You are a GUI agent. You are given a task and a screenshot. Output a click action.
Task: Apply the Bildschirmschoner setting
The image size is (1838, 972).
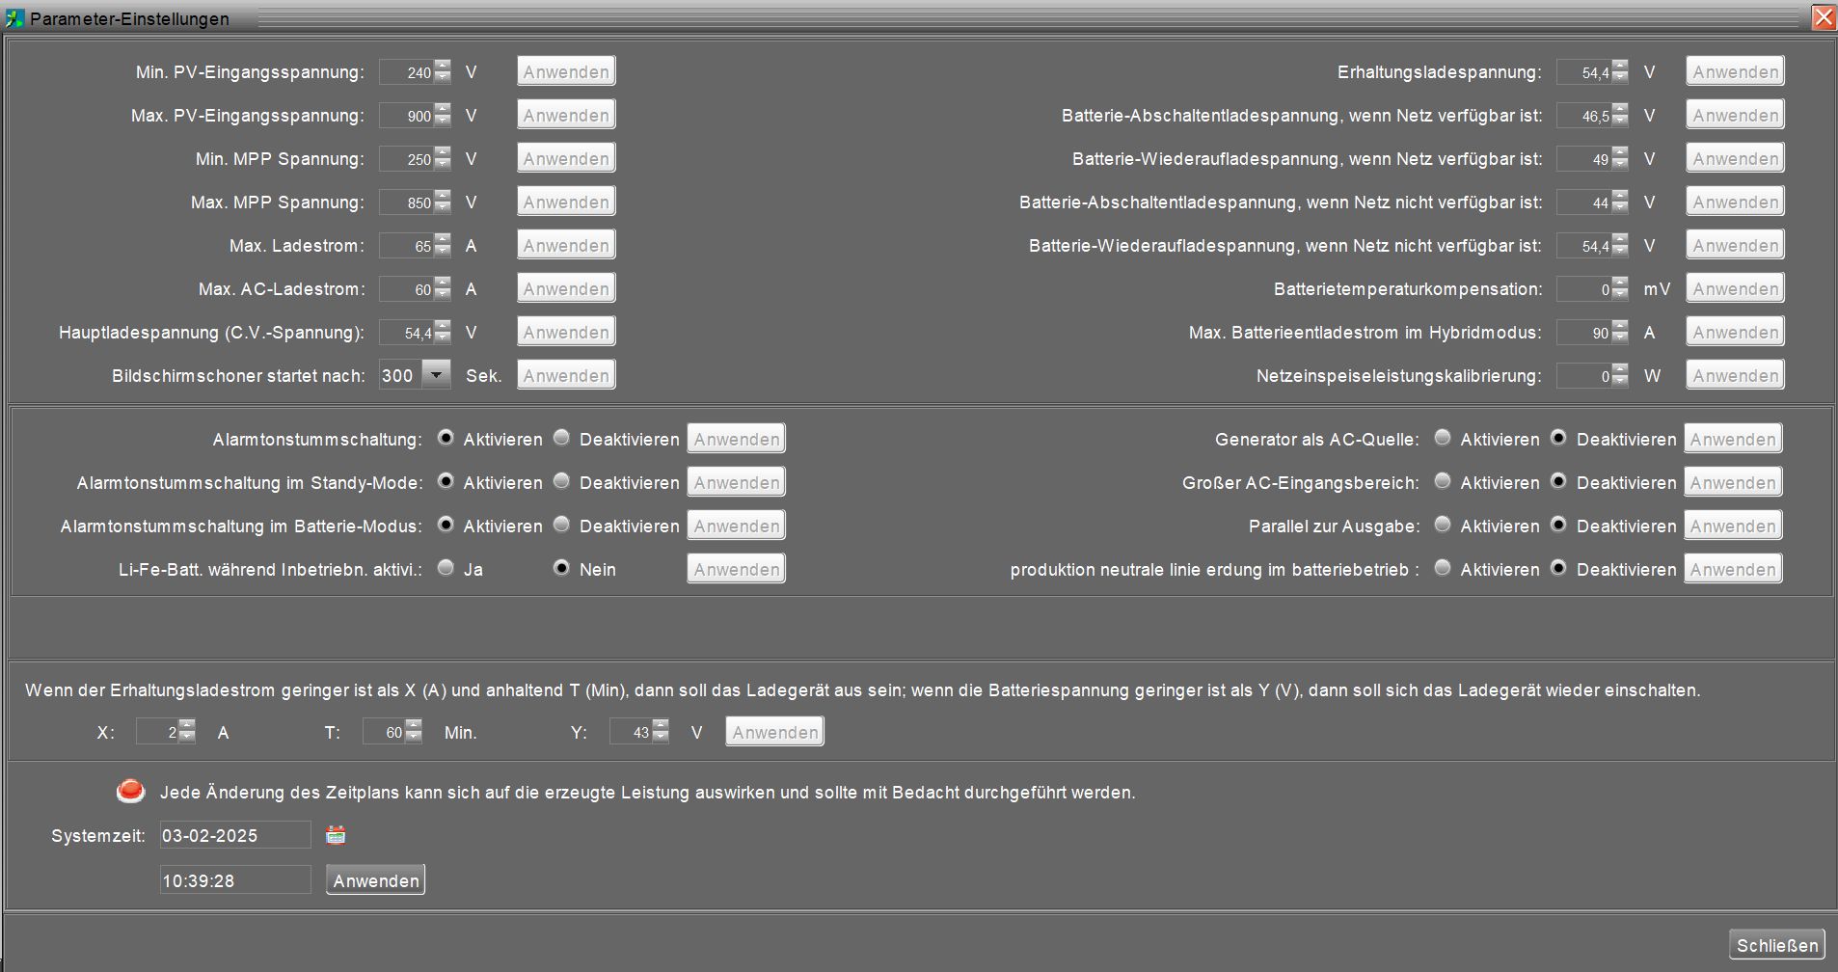tap(566, 375)
